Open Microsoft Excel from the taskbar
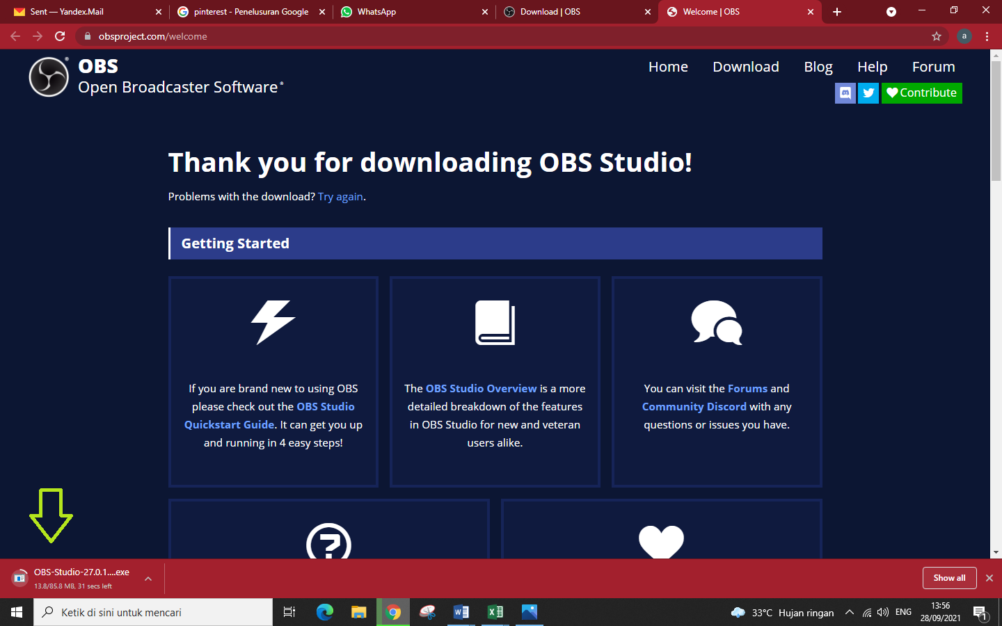The image size is (1002, 626). (495, 612)
